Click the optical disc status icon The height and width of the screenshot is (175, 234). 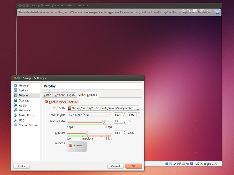point(171,164)
